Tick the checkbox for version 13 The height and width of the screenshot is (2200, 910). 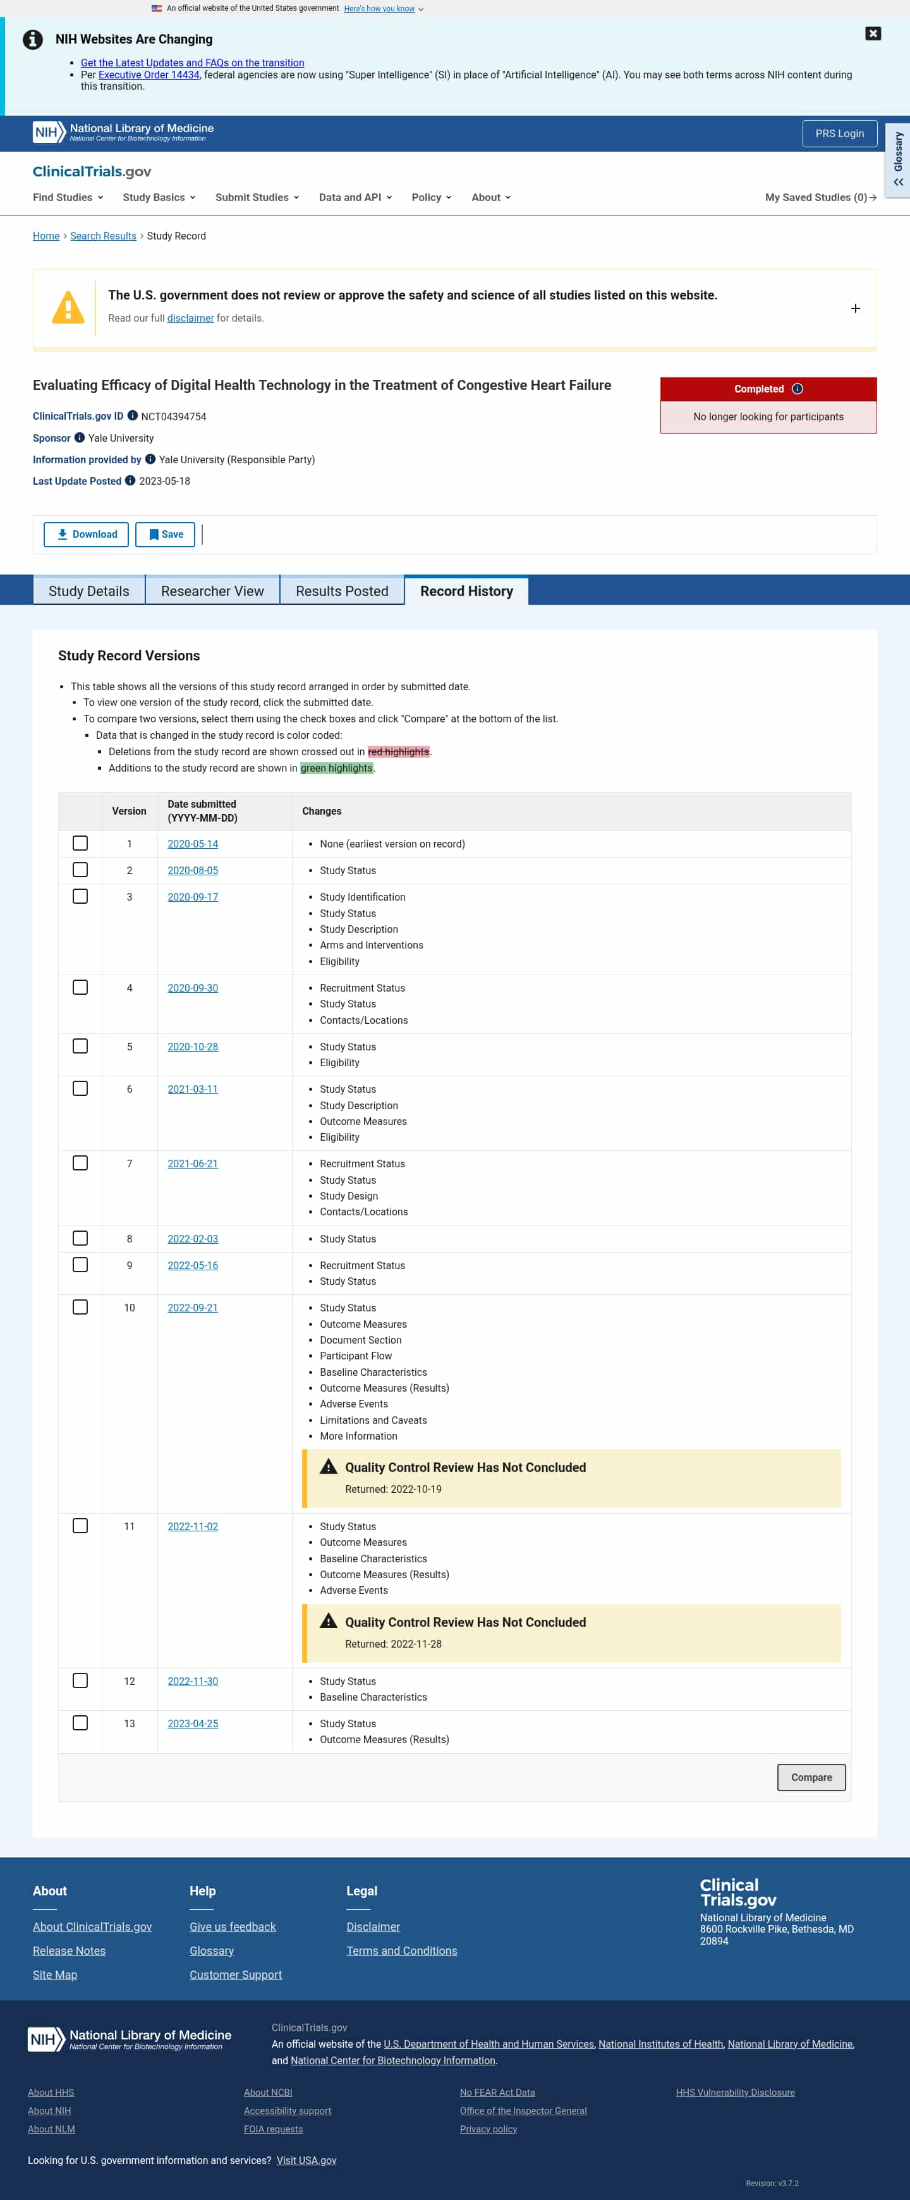click(80, 1723)
